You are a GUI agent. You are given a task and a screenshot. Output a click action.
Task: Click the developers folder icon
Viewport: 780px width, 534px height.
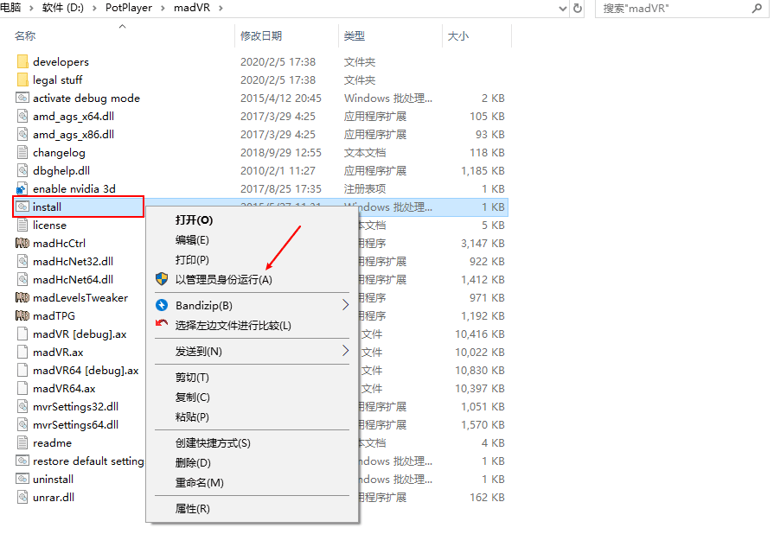click(x=22, y=61)
